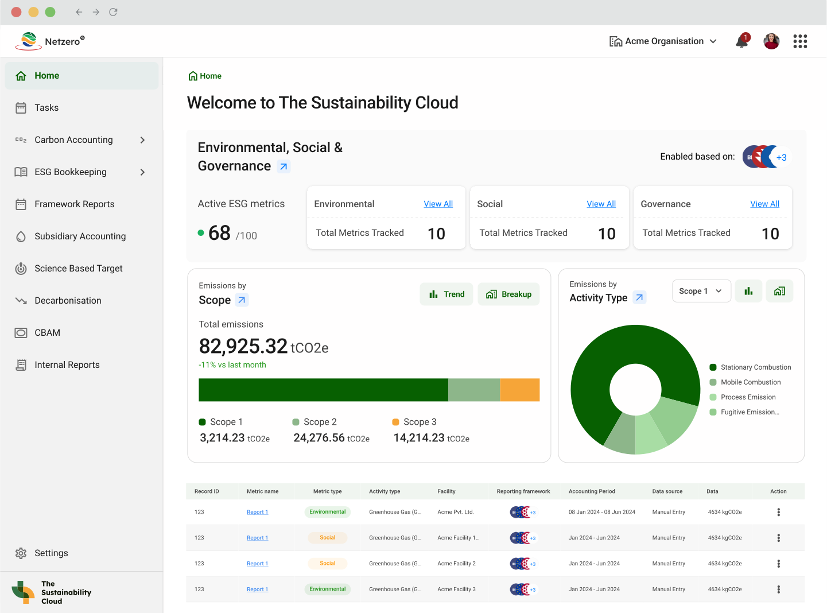Click the Accounting Period column header
The height and width of the screenshot is (613, 827).
[x=592, y=491]
